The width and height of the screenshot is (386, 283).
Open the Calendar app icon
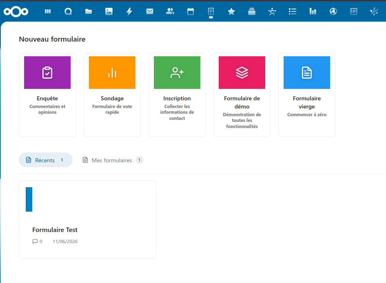pyautogui.click(x=191, y=11)
